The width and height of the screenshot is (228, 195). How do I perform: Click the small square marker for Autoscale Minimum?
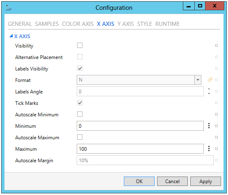217,114
